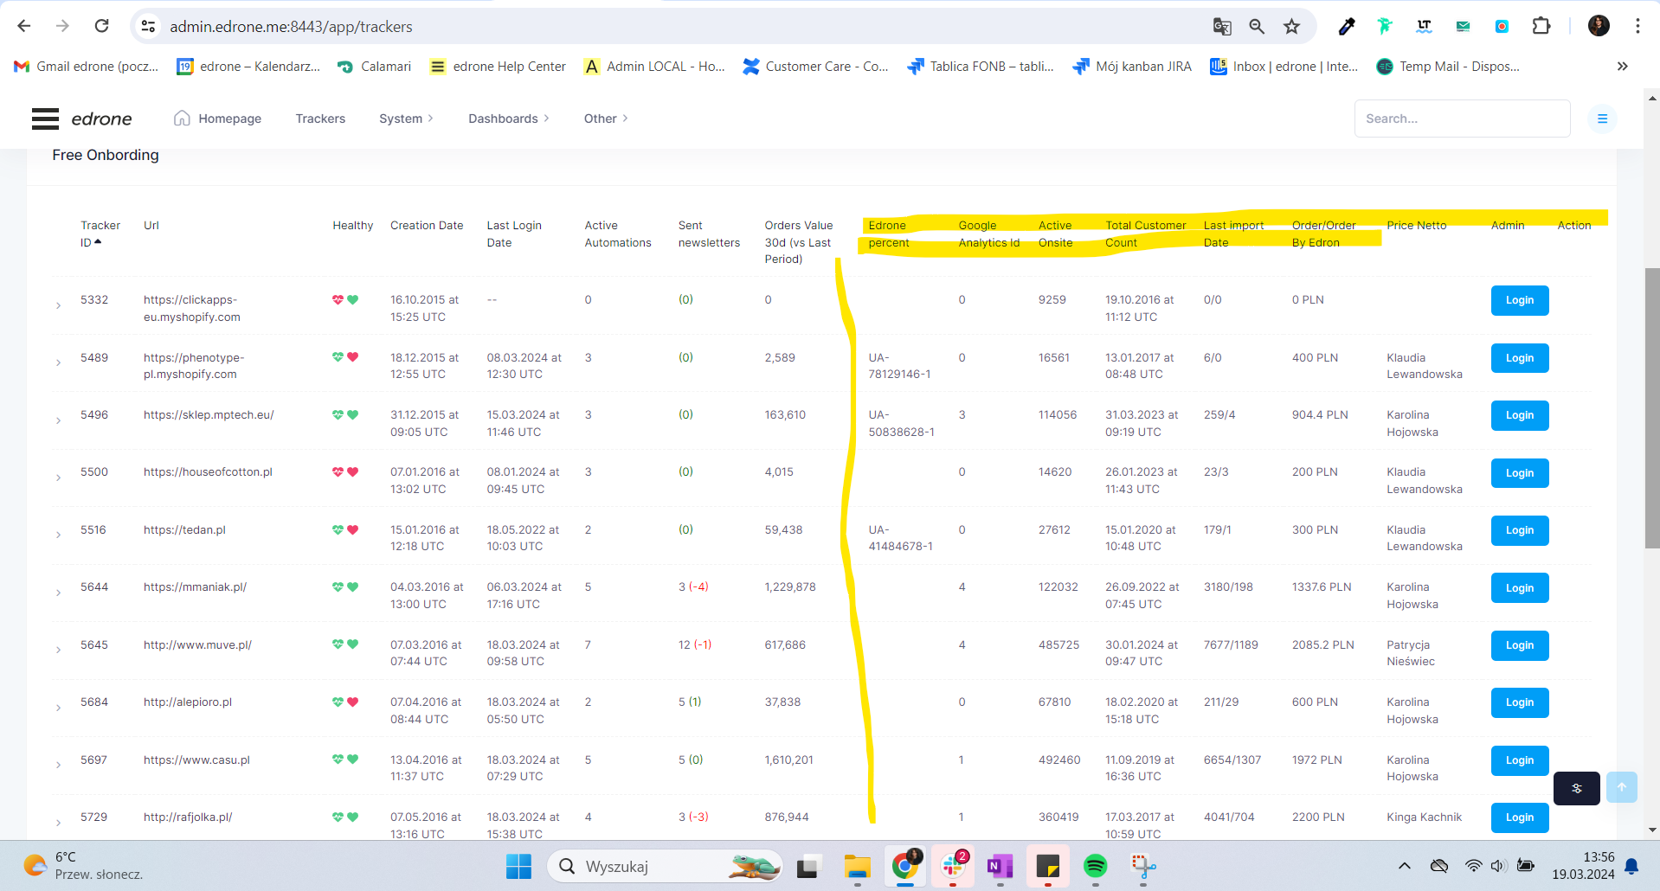Click the blue list icon next to Search
1660x891 pixels.
point(1602,119)
